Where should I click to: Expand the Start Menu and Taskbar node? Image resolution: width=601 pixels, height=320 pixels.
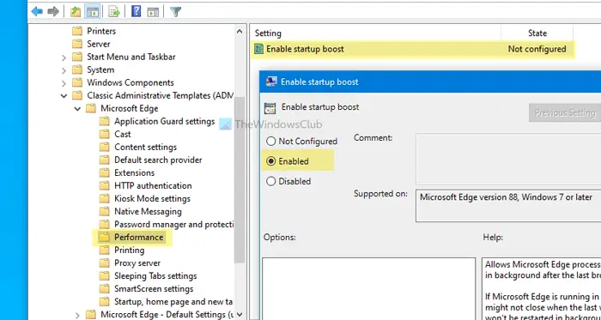(64, 57)
